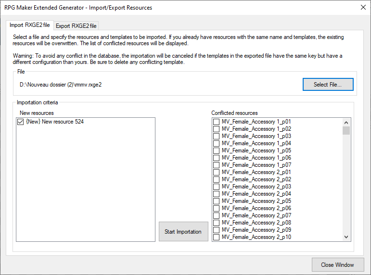Tick MV_Female_Accessory 2_p07 checkbox
This screenshot has width=371, height=275.
point(216,215)
